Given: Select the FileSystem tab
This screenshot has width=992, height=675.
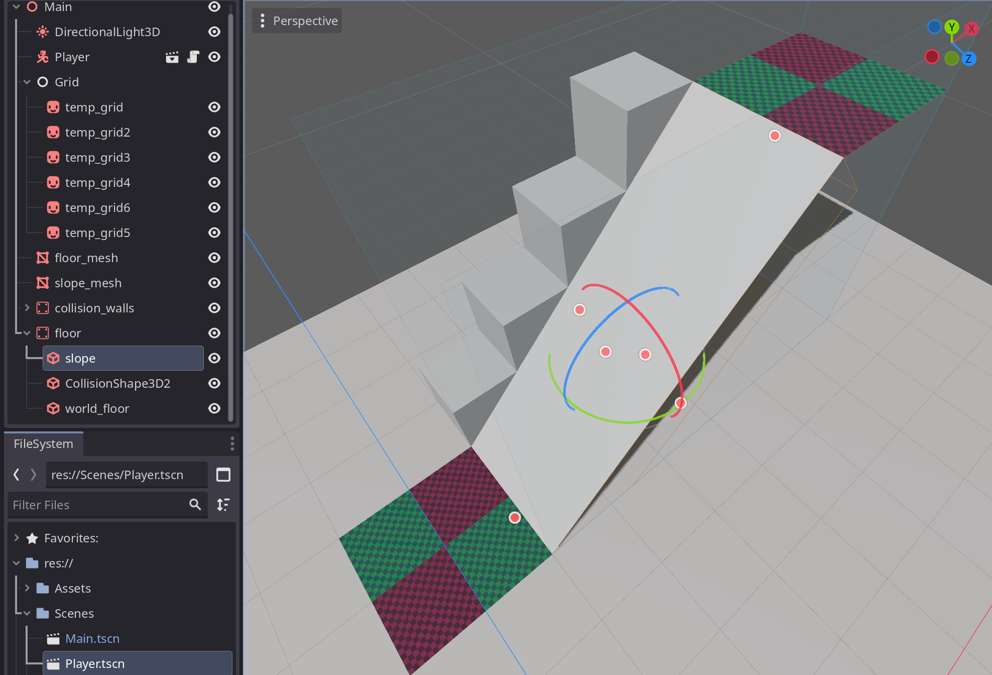Looking at the screenshot, I should pos(44,444).
